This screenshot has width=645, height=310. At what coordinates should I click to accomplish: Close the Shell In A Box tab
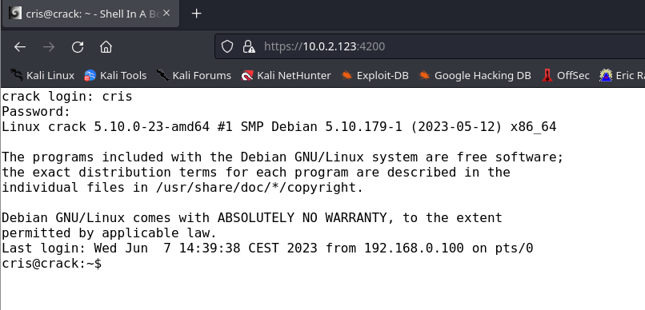tap(166, 14)
